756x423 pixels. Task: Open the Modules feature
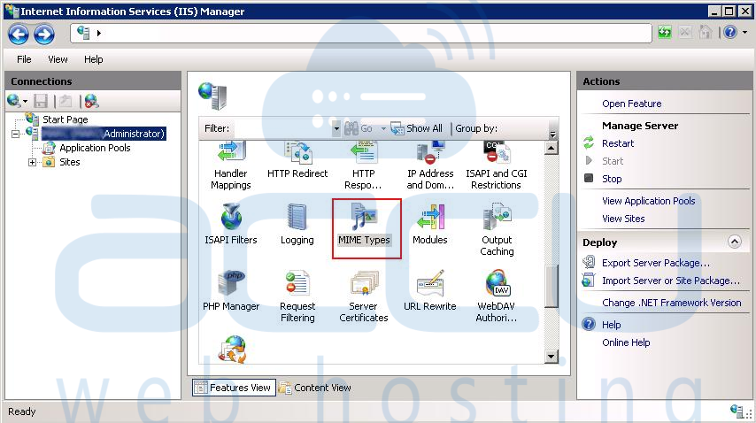coord(430,224)
